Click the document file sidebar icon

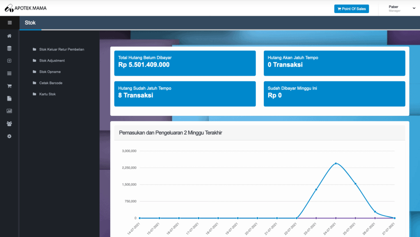(x=9, y=98)
